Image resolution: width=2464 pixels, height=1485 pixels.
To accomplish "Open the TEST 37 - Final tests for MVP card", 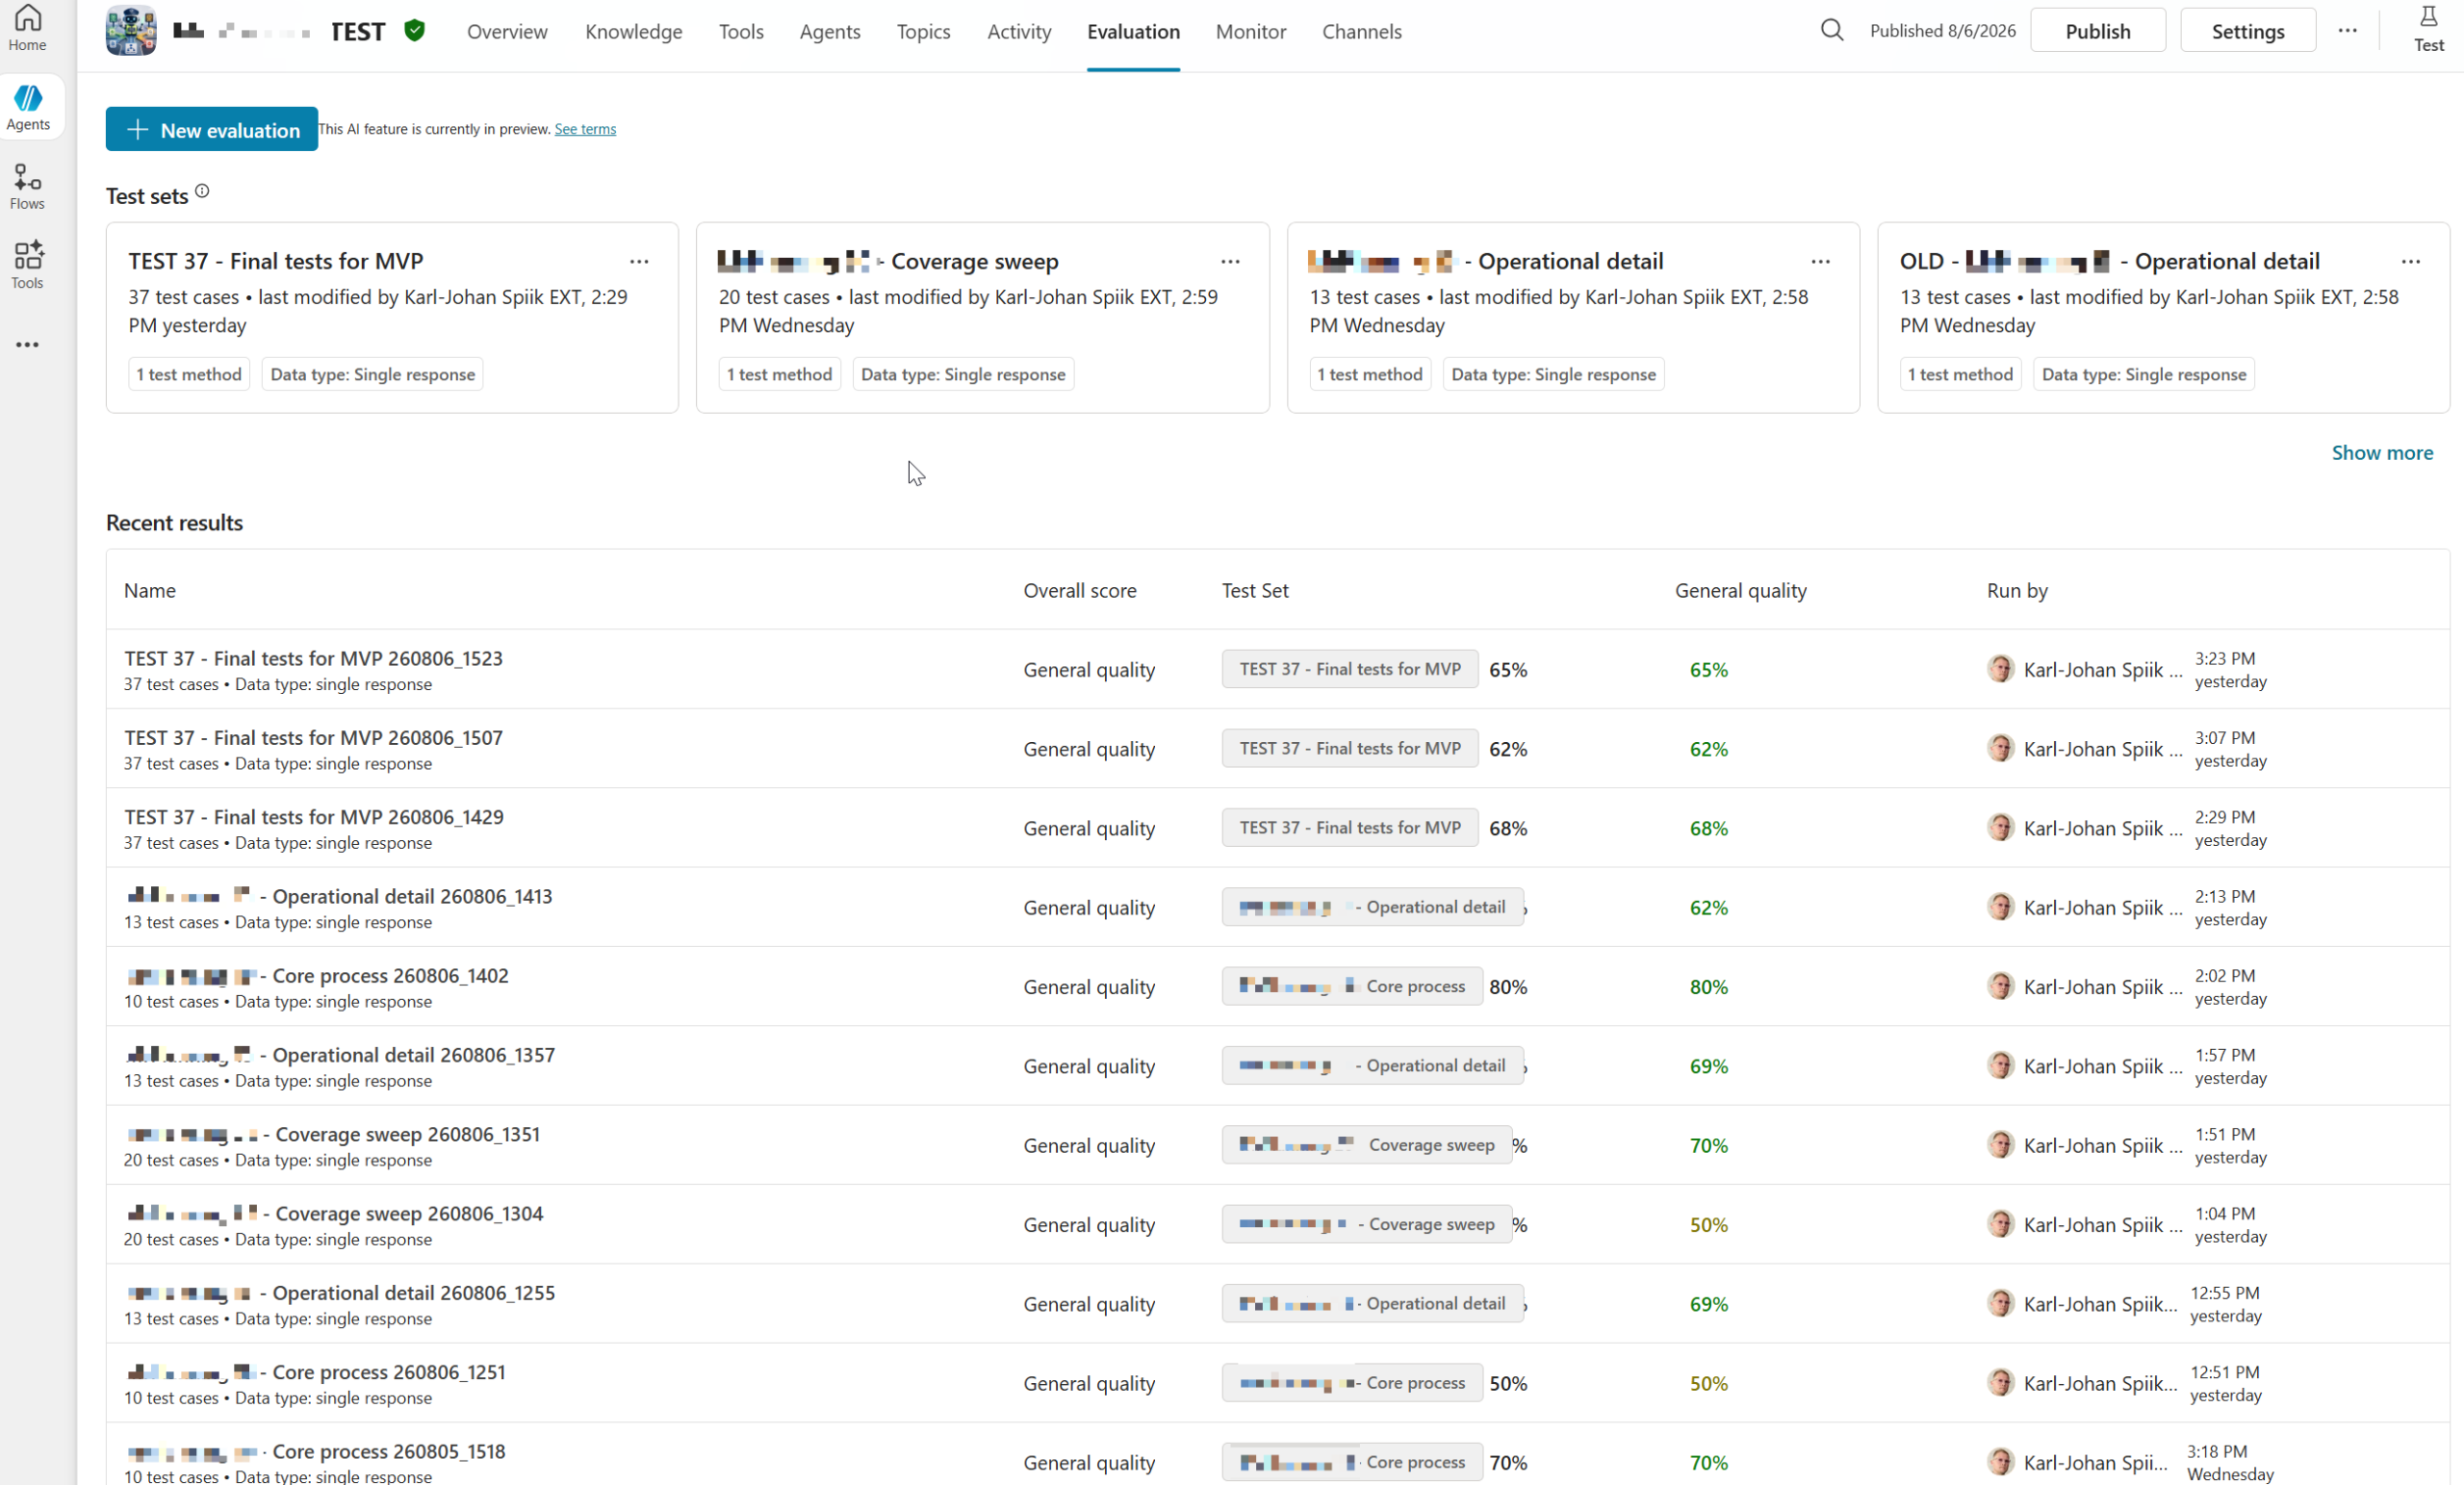I will click(392, 318).
